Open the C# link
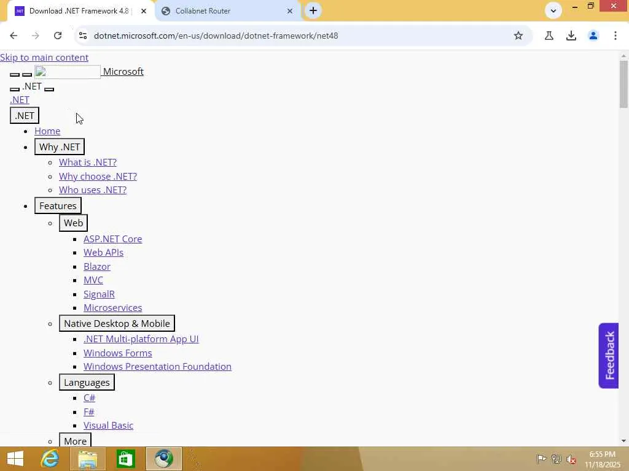This screenshot has width=629, height=471. click(x=89, y=398)
